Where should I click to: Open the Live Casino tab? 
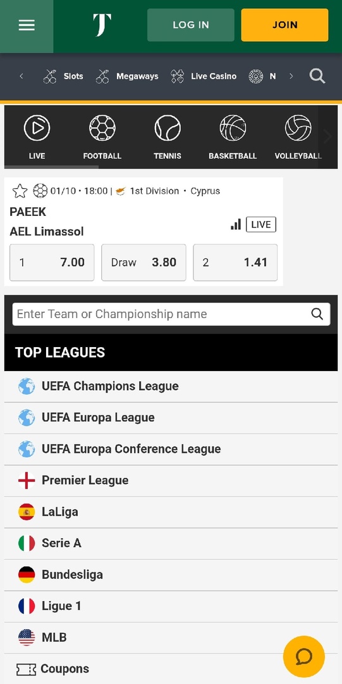point(203,77)
